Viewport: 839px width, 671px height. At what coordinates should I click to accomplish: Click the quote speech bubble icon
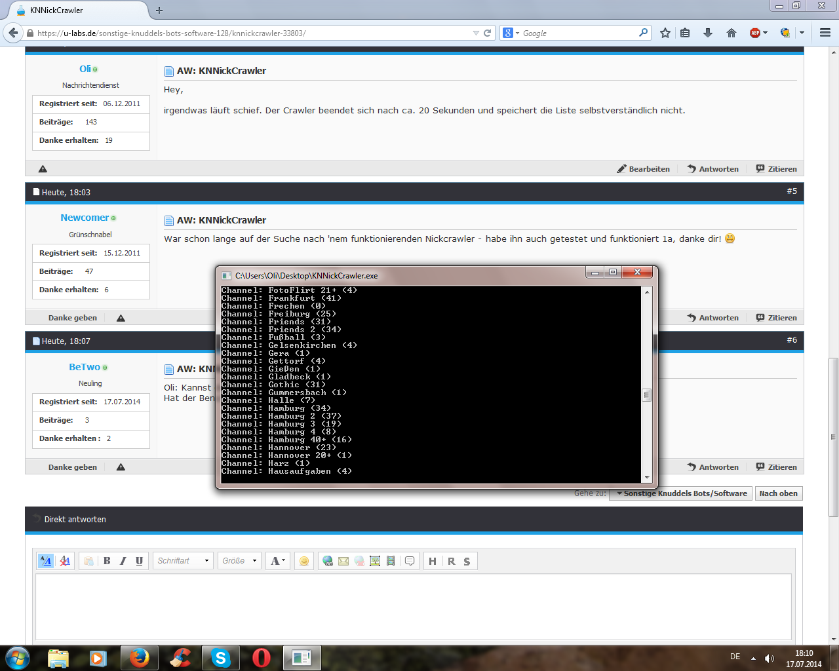click(410, 561)
